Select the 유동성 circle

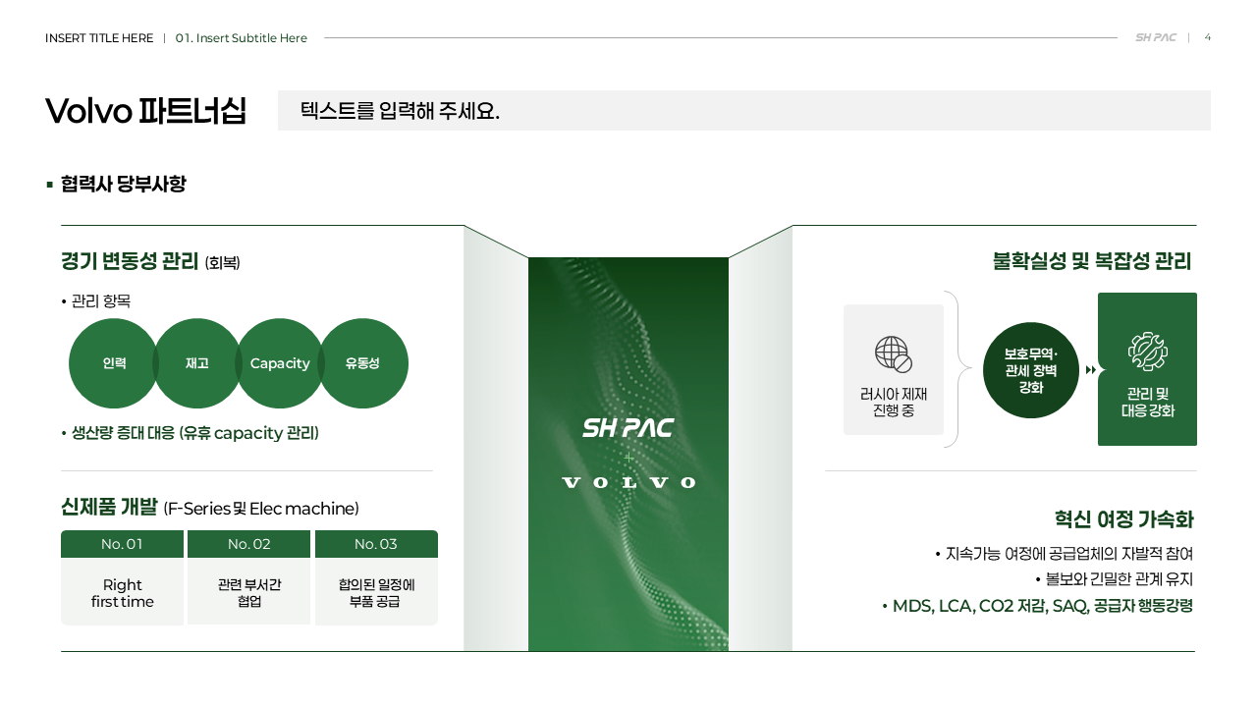click(362, 363)
